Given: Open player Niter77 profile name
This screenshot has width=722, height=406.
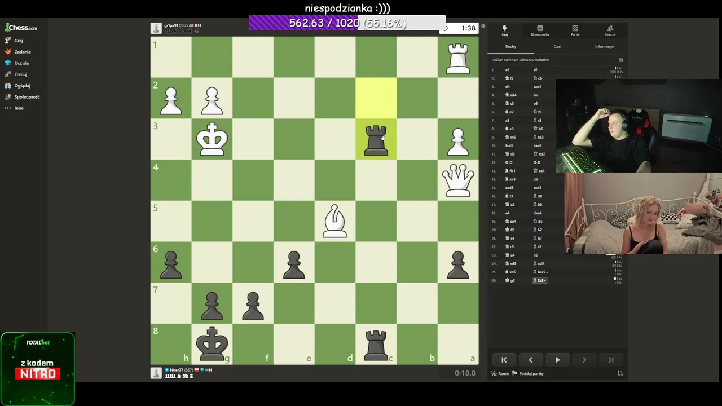Looking at the screenshot, I should tap(177, 370).
